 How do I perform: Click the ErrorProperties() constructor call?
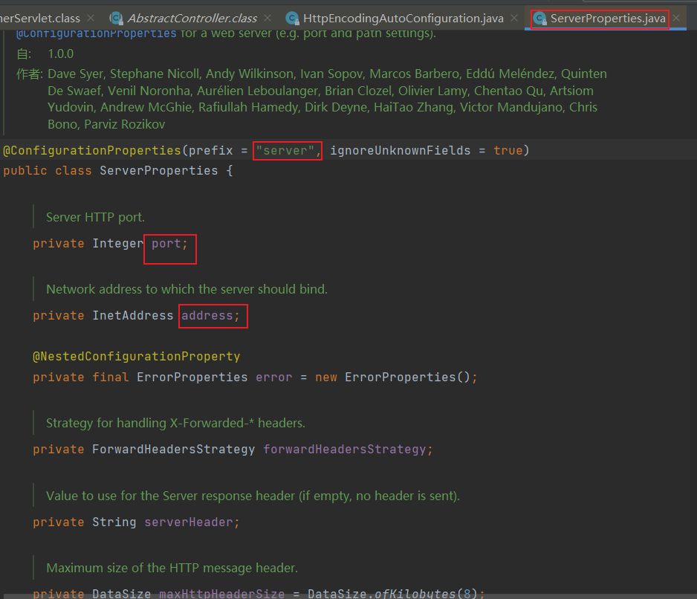[408, 377]
